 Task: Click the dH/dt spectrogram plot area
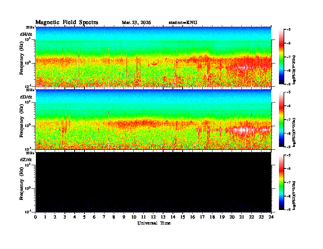[x=153, y=57]
